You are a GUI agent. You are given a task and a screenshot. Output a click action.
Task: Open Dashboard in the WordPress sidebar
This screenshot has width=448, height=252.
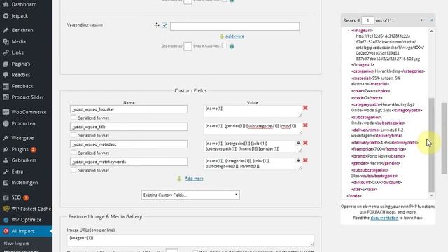24,5
